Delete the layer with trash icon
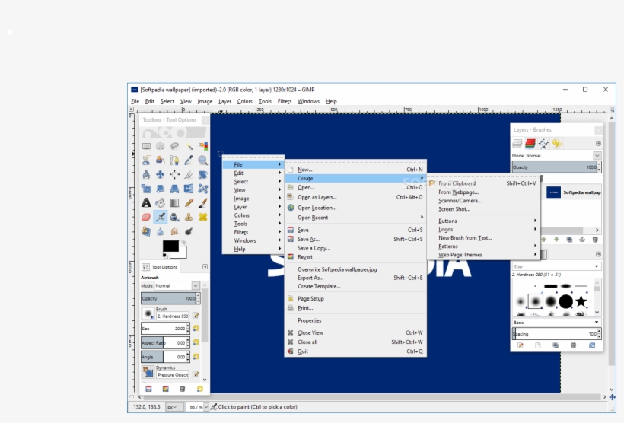Image resolution: width=624 pixels, height=423 pixels. 595,240
